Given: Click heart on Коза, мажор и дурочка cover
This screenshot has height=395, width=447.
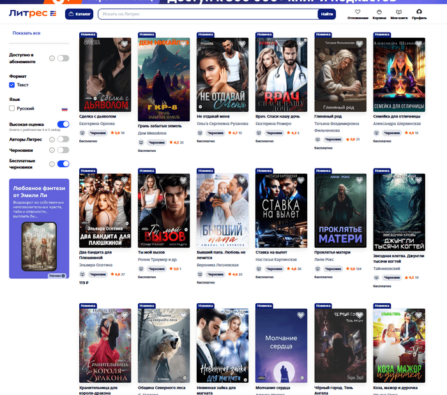Looking at the screenshot, I should [x=418, y=315].
